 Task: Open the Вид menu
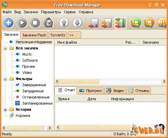(x=17, y=12)
